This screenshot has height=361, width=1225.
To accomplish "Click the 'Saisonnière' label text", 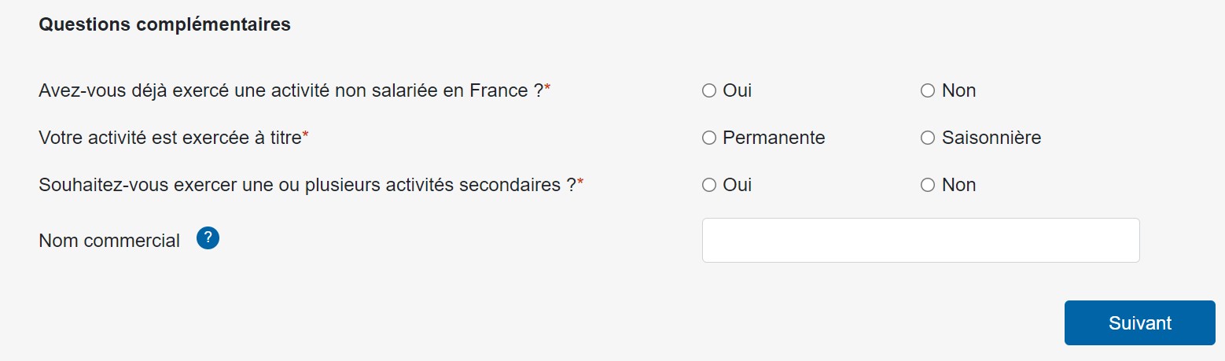I will 991,138.
